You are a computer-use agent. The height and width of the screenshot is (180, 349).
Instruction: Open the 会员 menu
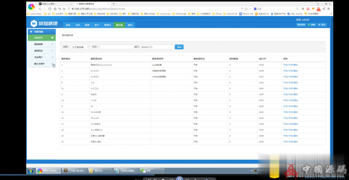[77, 25]
